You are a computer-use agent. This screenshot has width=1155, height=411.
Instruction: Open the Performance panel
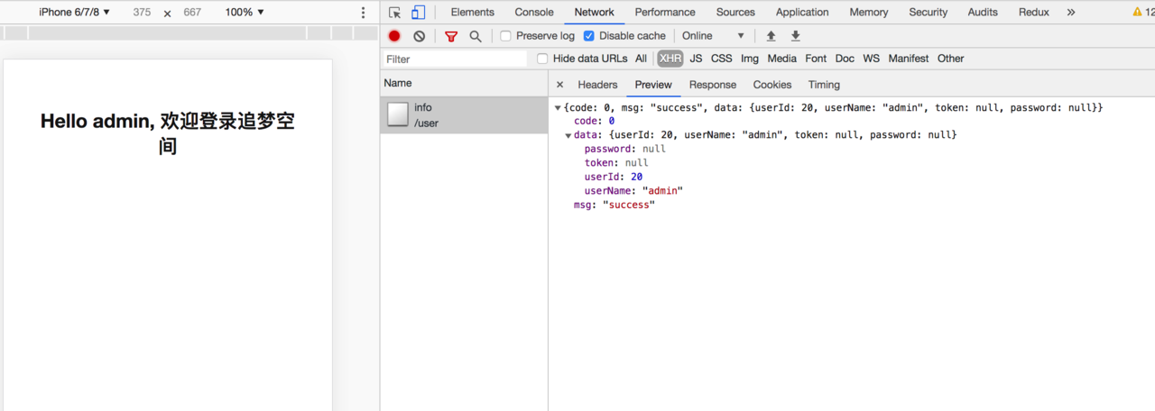[x=665, y=13]
